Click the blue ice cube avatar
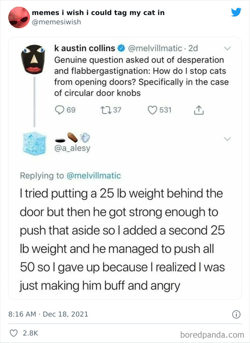 click(x=35, y=143)
